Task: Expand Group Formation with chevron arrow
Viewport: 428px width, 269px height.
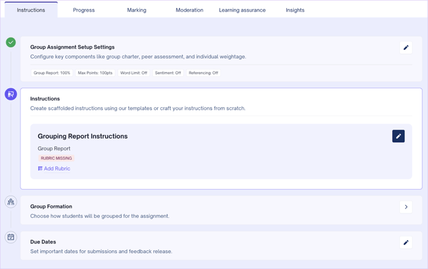Action: tap(406, 207)
